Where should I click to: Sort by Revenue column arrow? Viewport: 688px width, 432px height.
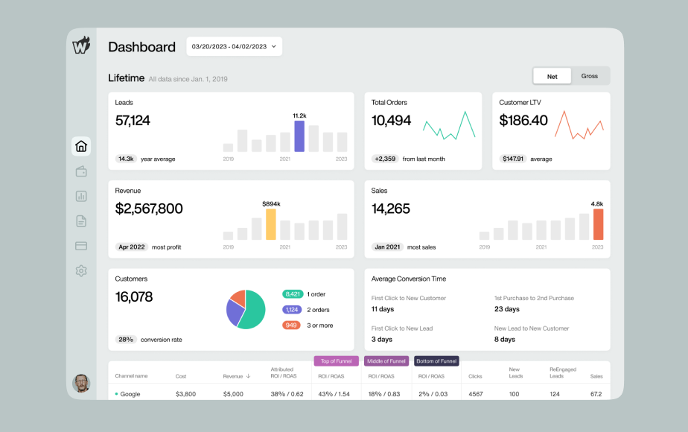click(249, 376)
